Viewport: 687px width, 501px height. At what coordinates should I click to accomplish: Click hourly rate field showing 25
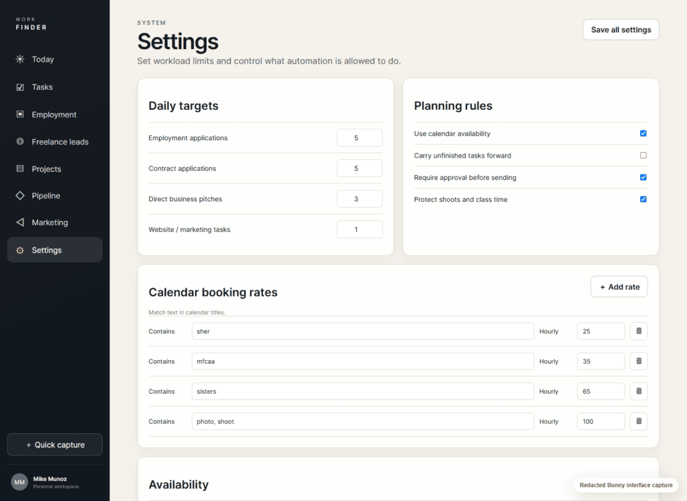tap(600, 331)
